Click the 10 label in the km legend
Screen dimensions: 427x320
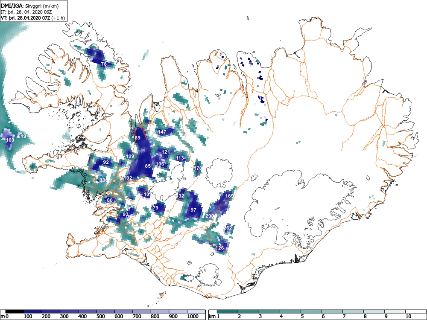[x=408, y=317]
